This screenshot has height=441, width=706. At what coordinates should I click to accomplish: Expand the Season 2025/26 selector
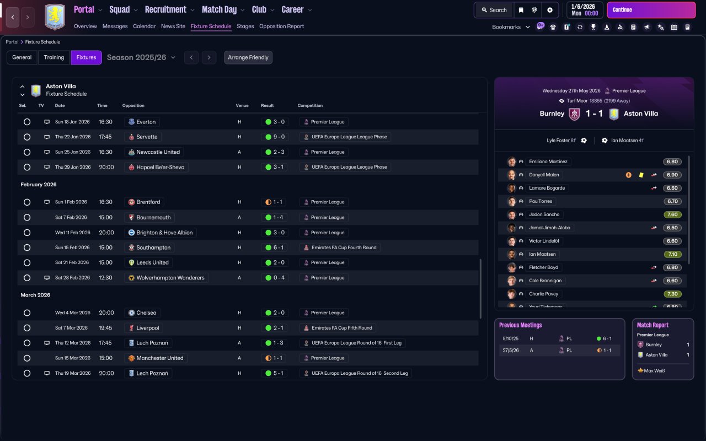click(141, 57)
